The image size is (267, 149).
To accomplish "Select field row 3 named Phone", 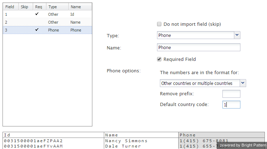I will pyautogui.click(x=47, y=30).
